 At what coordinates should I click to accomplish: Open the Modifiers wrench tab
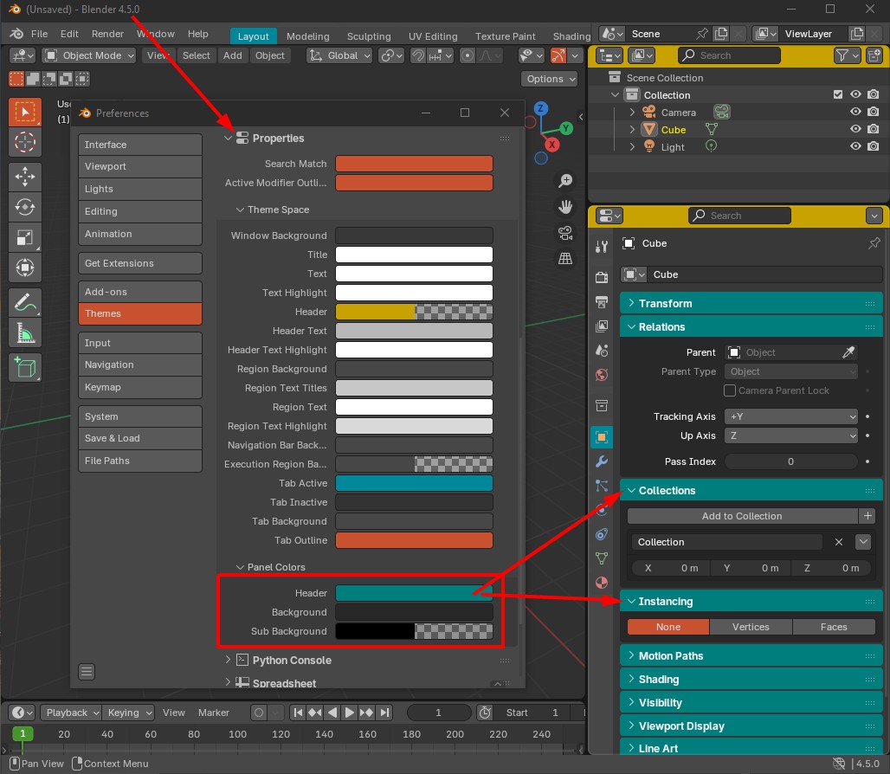coord(602,461)
